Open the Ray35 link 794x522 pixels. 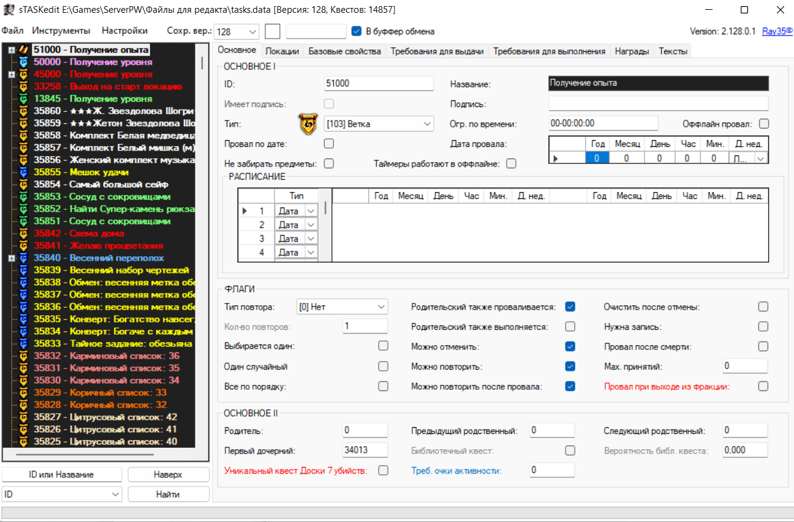coord(777,31)
